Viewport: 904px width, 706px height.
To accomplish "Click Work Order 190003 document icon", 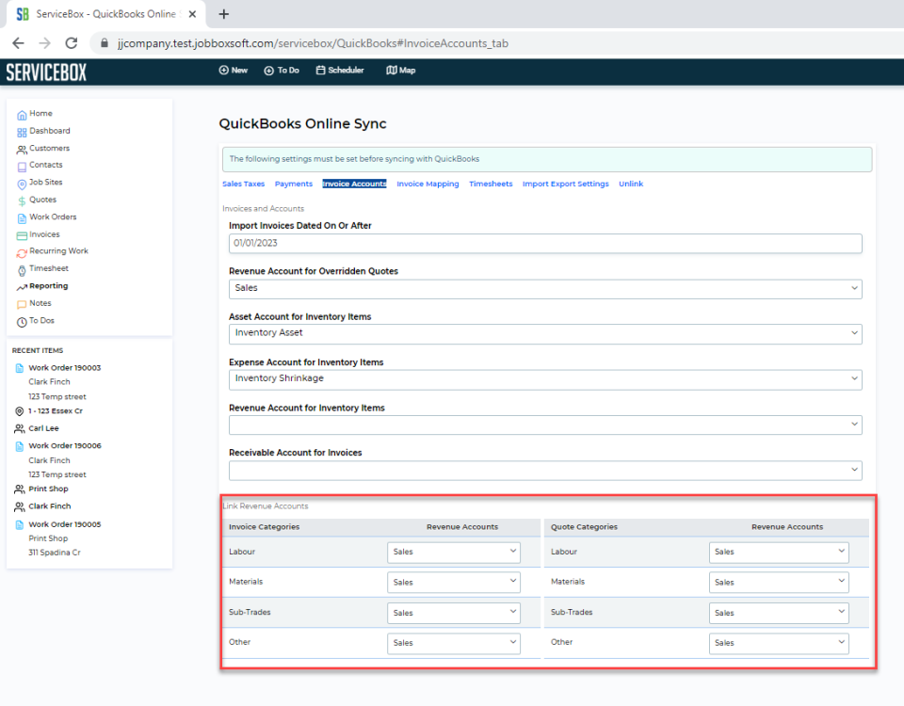I will (20, 368).
